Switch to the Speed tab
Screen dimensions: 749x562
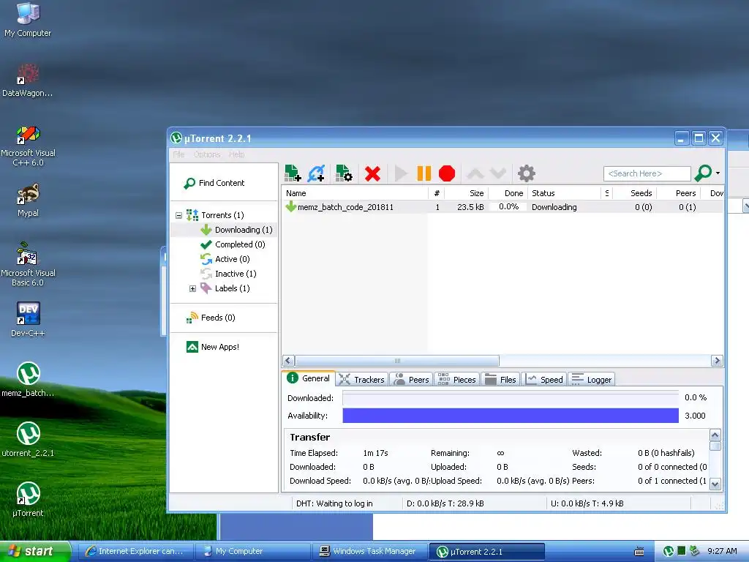click(x=543, y=380)
